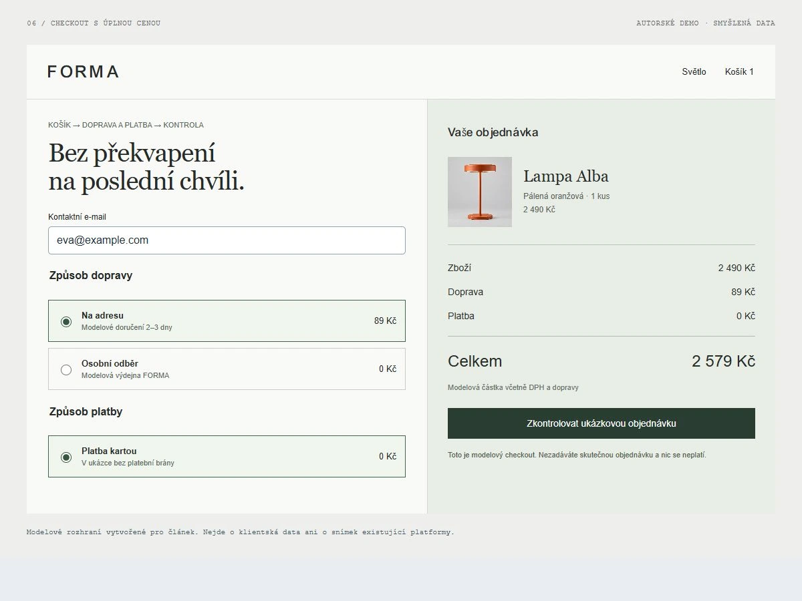Click the Kontaktní e-mail input field
The width and height of the screenshot is (802, 601).
(227, 240)
